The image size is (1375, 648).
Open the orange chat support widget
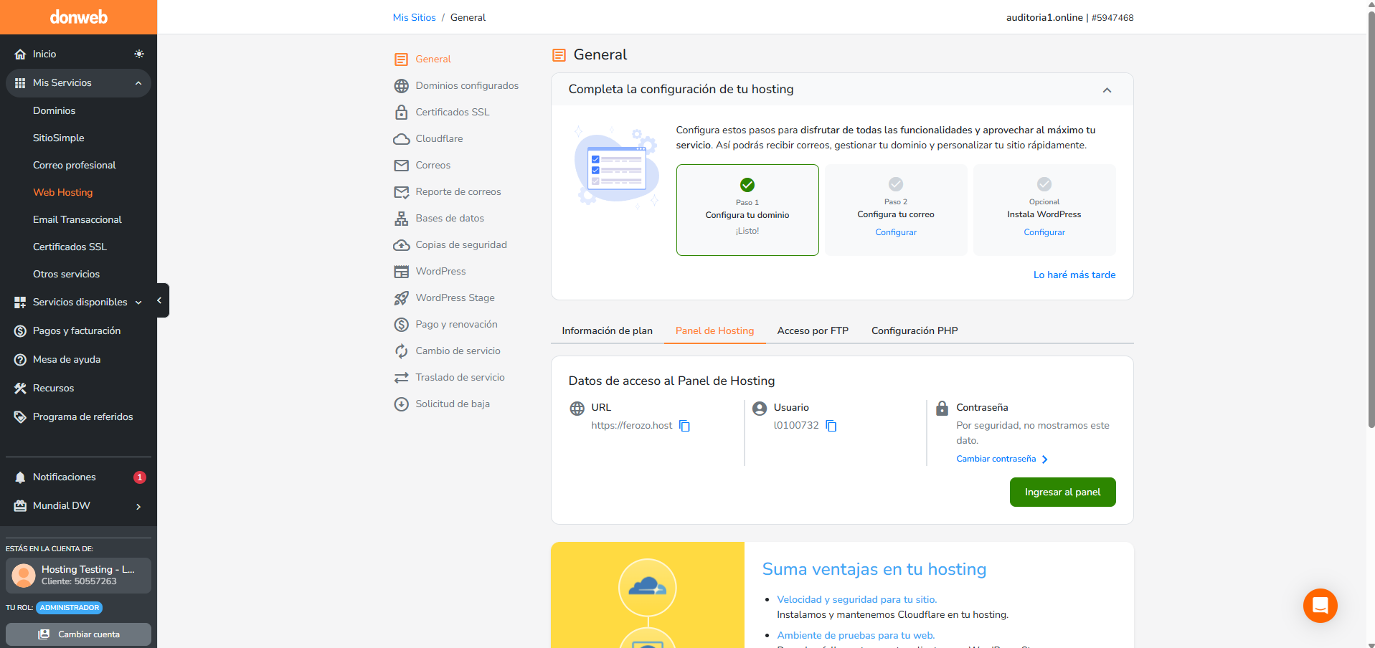[x=1320, y=606]
